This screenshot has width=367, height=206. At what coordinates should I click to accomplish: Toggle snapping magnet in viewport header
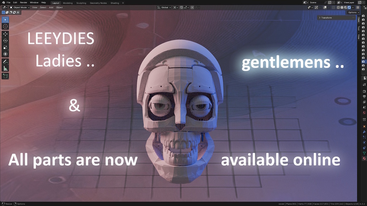tap(181, 8)
